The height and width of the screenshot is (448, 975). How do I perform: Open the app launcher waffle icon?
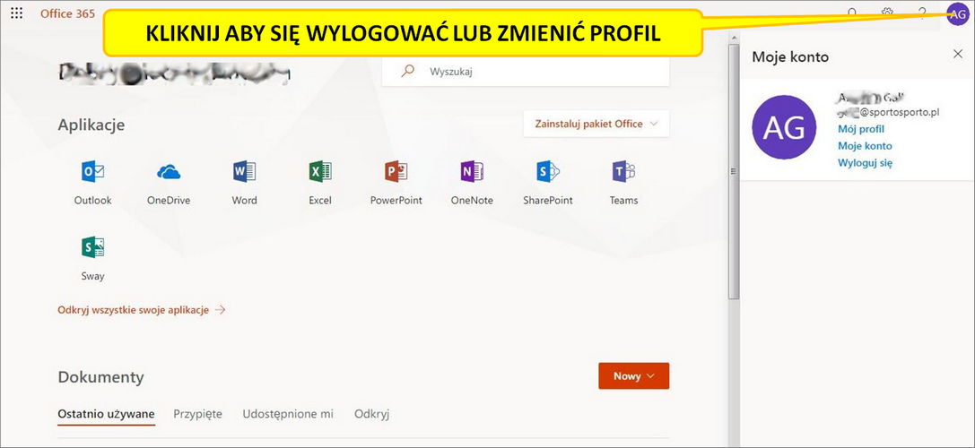pos(17,13)
